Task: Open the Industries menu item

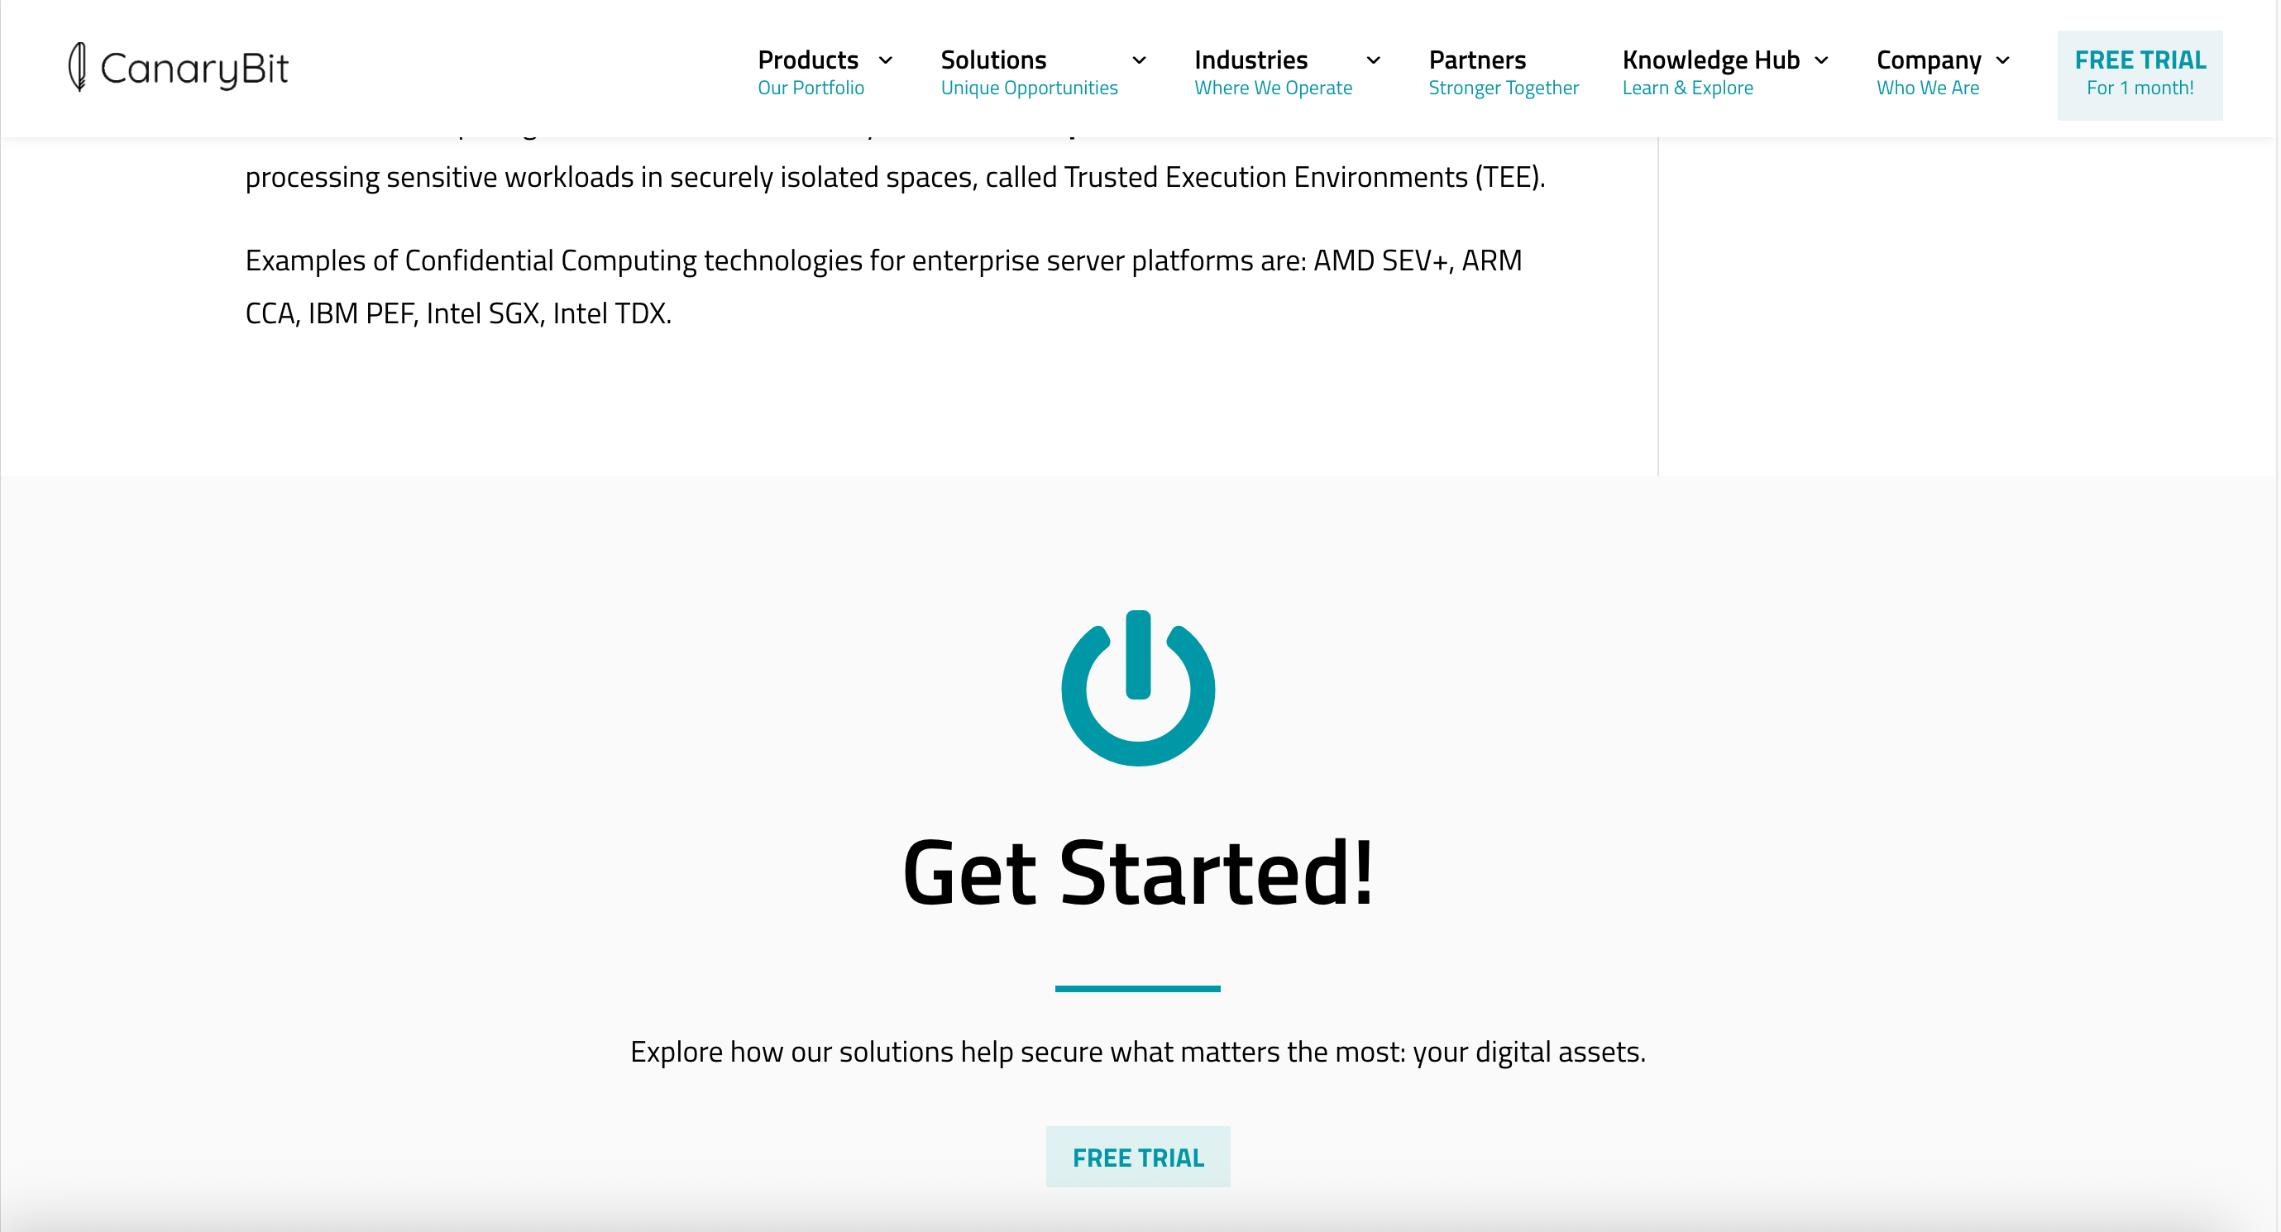Action: click(1250, 60)
